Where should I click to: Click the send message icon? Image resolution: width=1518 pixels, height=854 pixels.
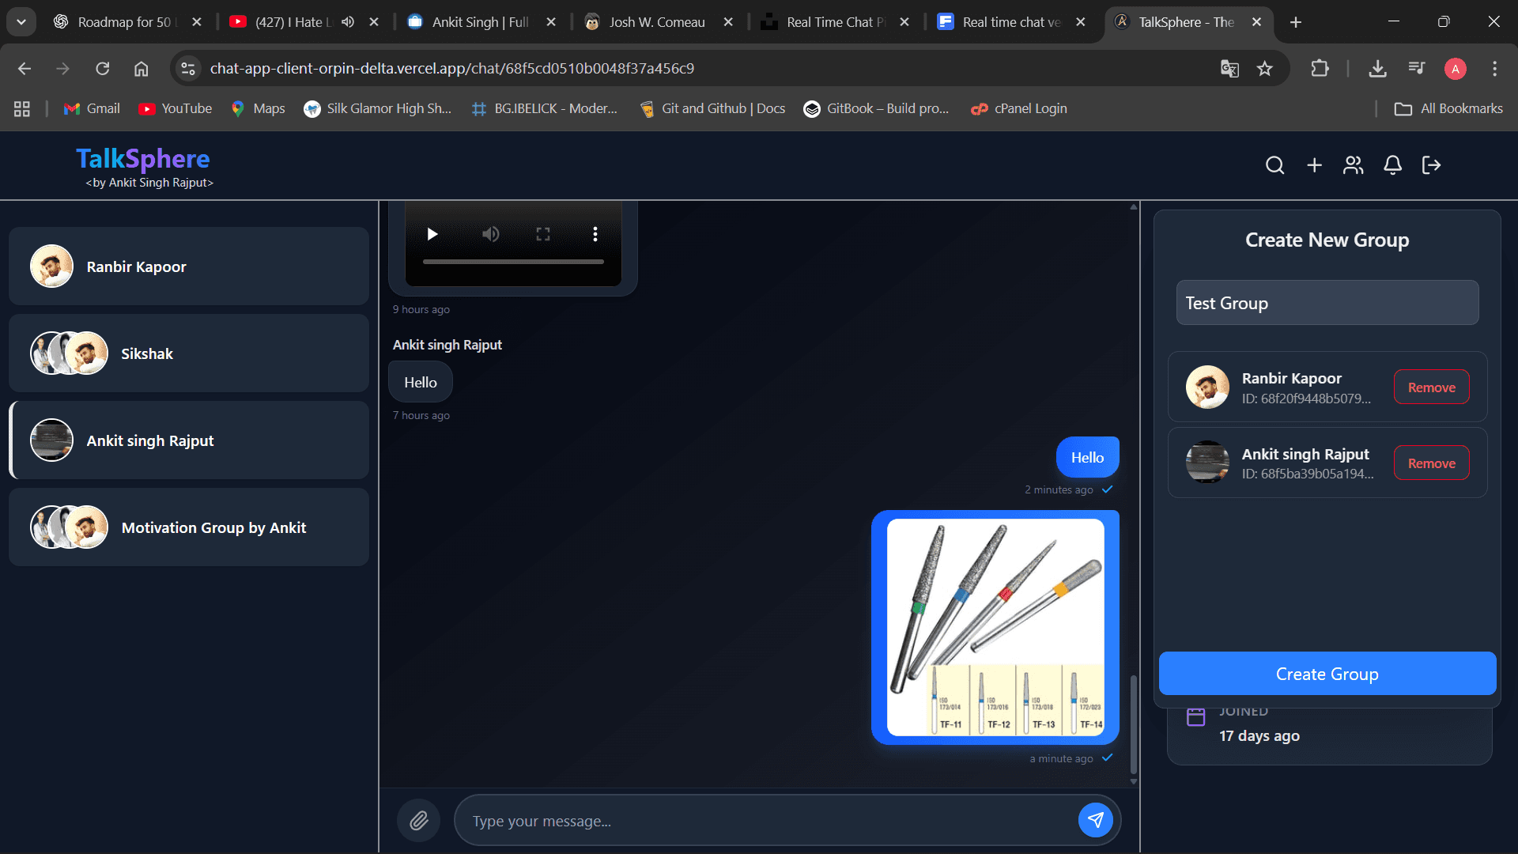click(x=1096, y=820)
